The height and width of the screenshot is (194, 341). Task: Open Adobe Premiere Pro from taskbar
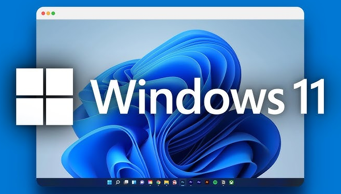191,182
